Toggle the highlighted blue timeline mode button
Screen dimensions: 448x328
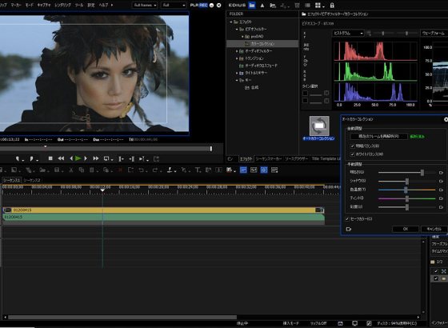pyautogui.click(x=243, y=170)
